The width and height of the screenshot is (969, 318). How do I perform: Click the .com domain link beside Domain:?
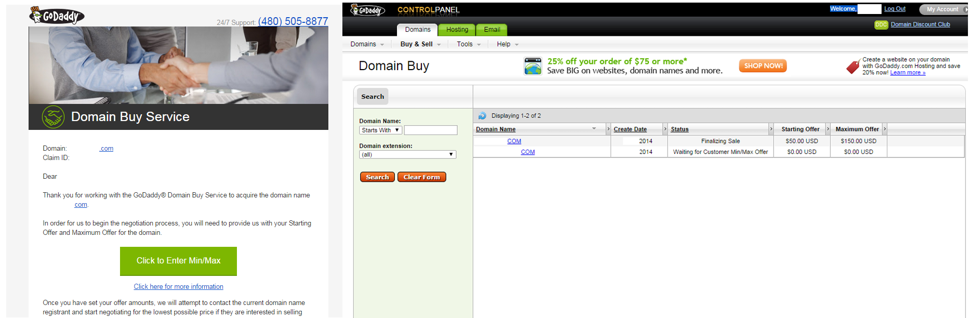(106, 149)
